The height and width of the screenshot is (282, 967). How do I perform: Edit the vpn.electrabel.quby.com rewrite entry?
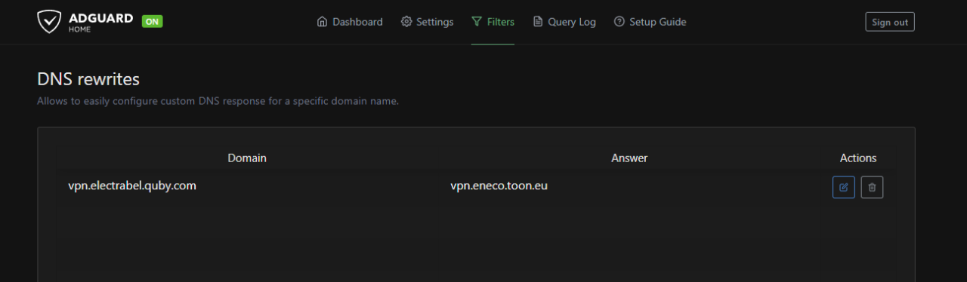click(x=844, y=187)
